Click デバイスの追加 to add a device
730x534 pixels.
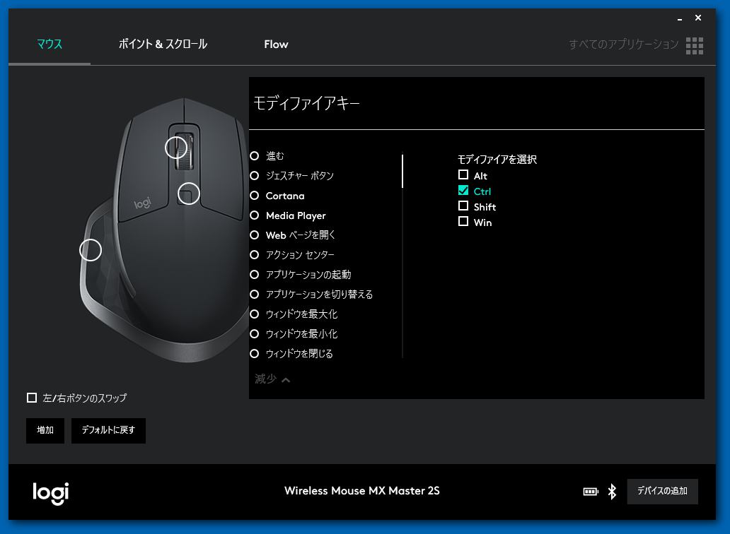[x=662, y=491]
